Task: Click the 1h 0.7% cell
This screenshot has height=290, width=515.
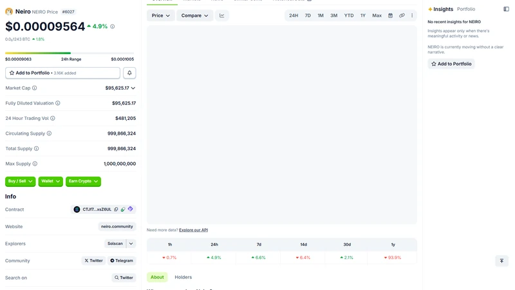Action: pyautogui.click(x=169, y=257)
